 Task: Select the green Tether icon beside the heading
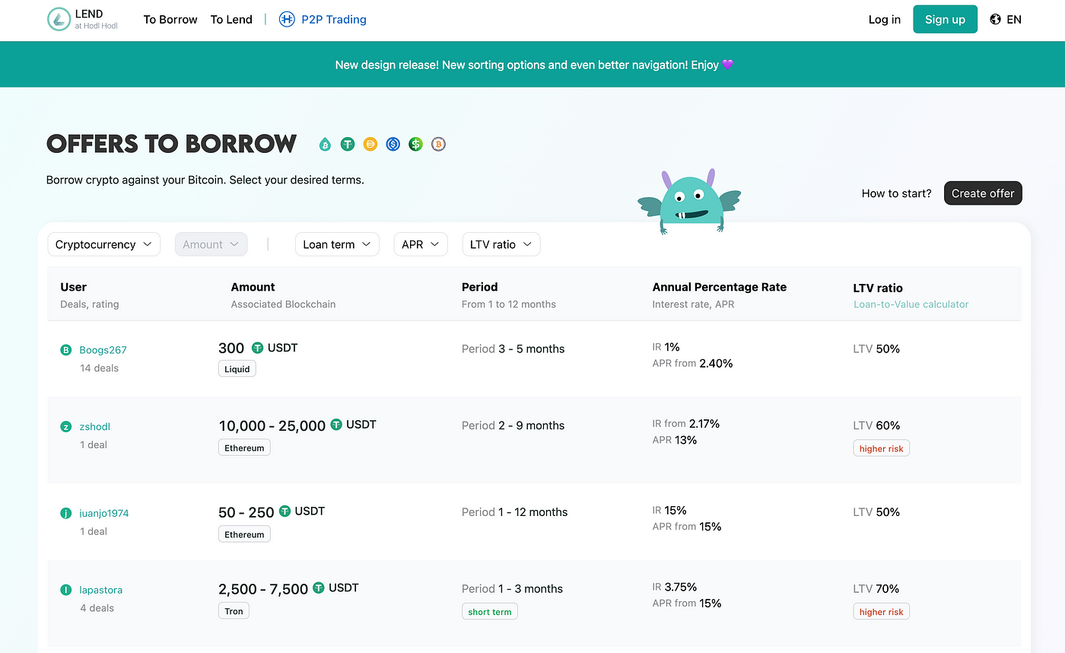tap(348, 143)
